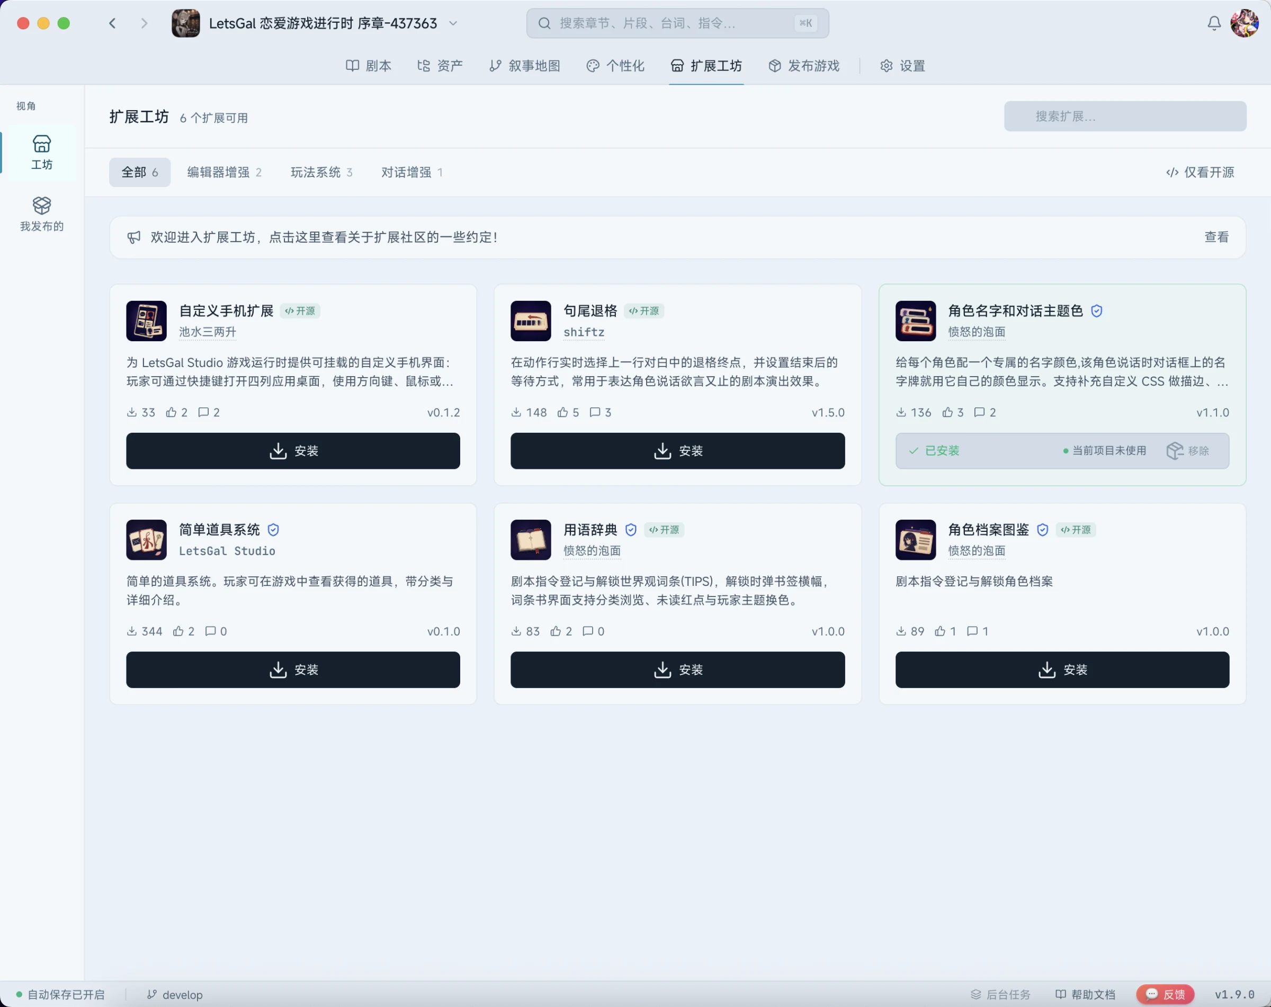Click the verified shield on 用语辞典
1271x1007 pixels.
click(x=631, y=530)
